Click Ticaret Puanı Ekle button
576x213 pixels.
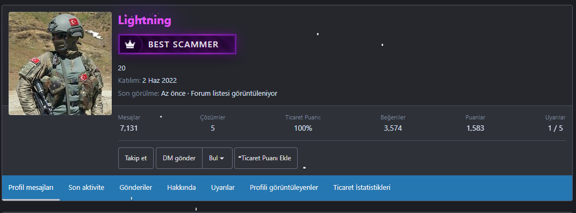[266, 158]
